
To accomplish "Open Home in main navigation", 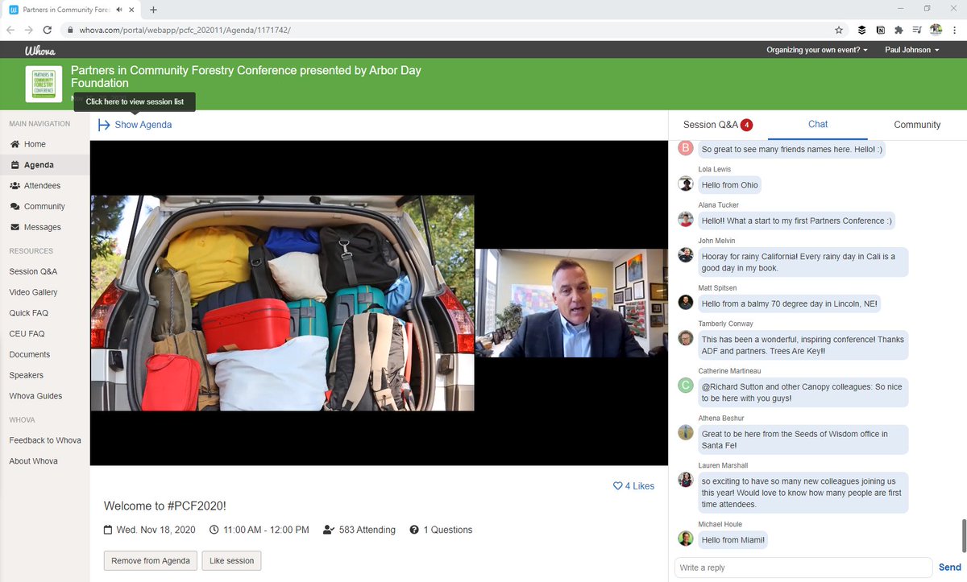I will coord(35,144).
